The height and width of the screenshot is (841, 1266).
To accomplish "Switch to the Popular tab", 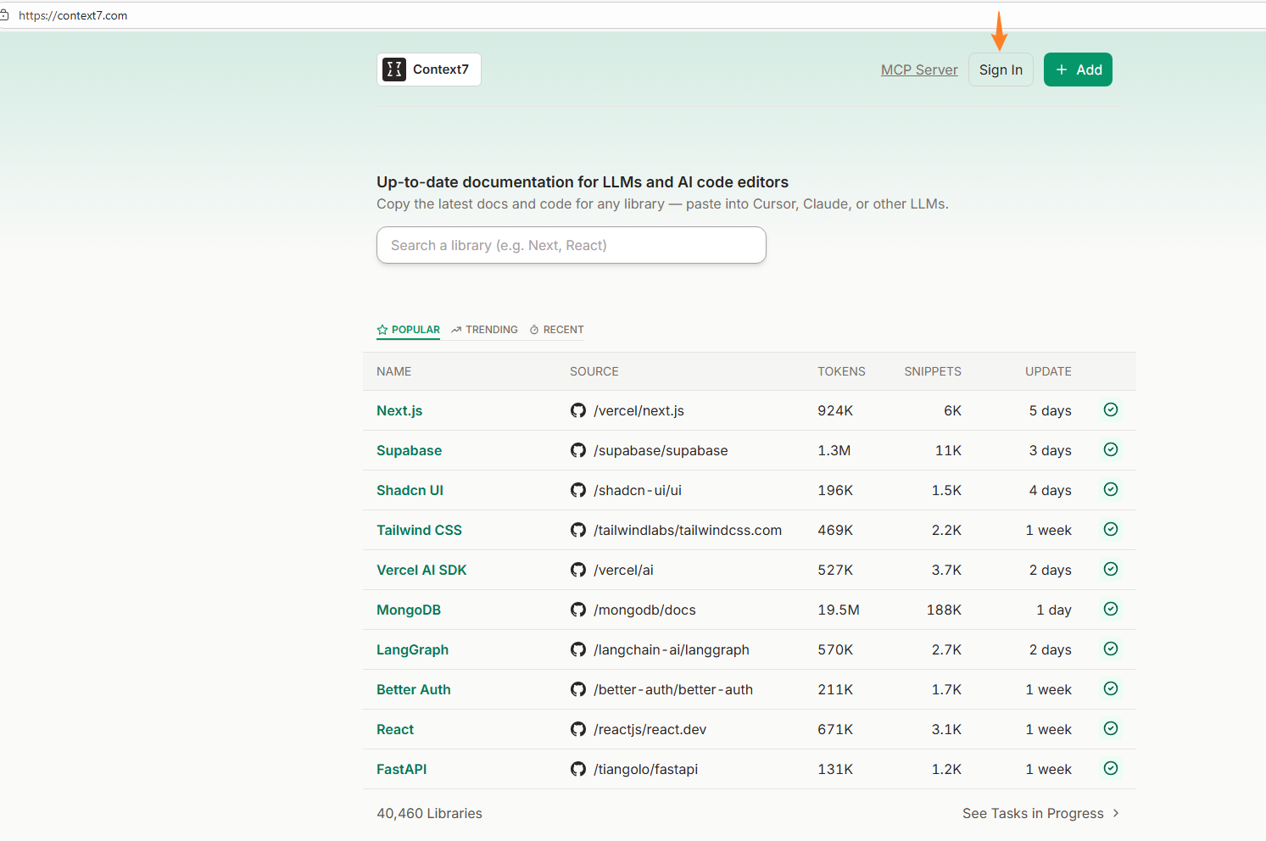I will click(408, 330).
